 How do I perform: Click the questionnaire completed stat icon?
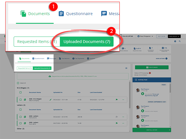pos(163,48)
